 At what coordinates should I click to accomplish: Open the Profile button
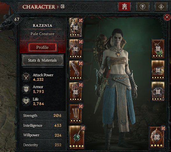tap(42, 47)
